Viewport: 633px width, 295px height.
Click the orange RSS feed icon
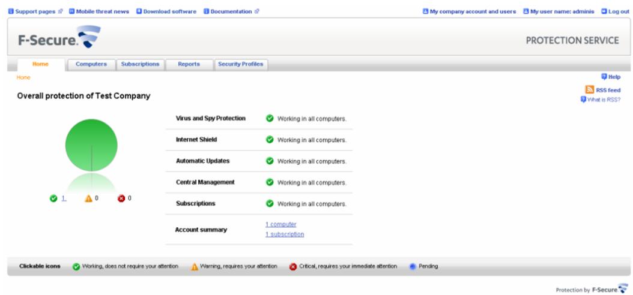(x=589, y=89)
